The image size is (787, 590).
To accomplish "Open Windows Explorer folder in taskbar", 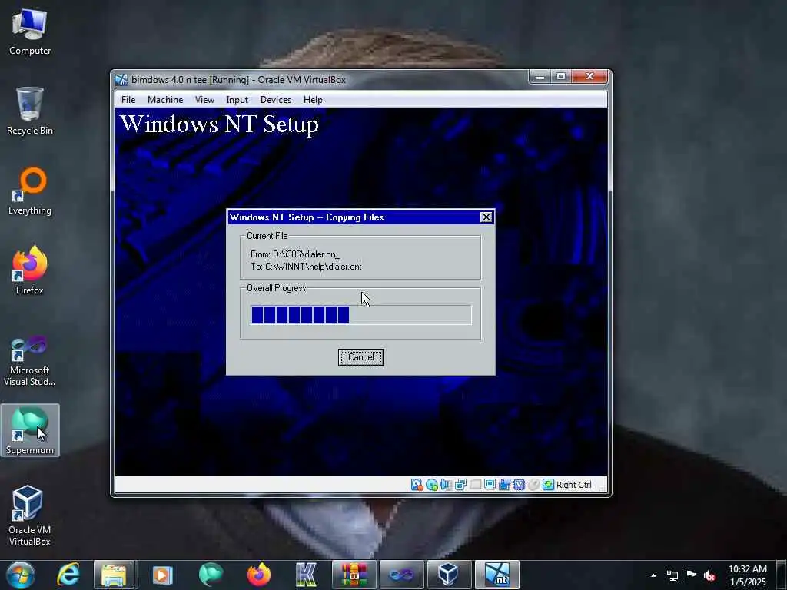I will [115, 575].
